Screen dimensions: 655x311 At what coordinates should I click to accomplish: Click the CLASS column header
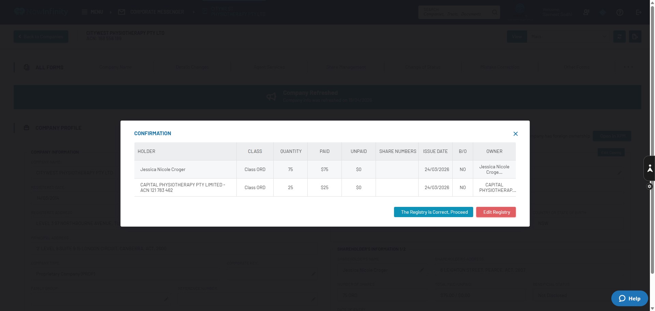point(255,151)
